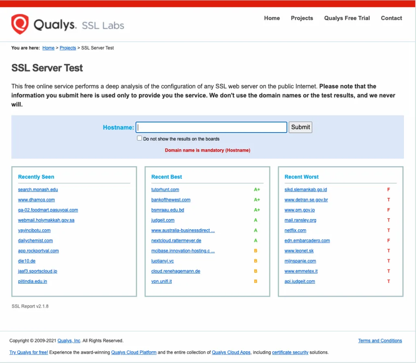The height and width of the screenshot is (363, 416).
Task: Open www.emmetex.it link
Action: tap(301, 271)
